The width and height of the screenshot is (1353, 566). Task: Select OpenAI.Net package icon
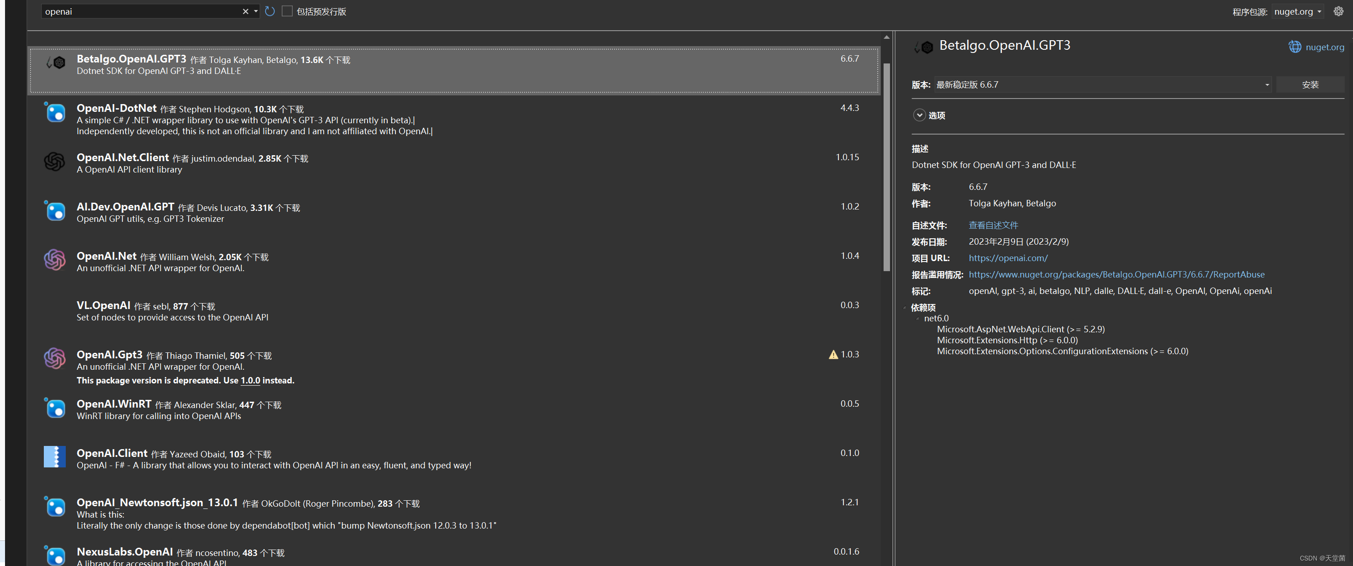(x=55, y=260)
